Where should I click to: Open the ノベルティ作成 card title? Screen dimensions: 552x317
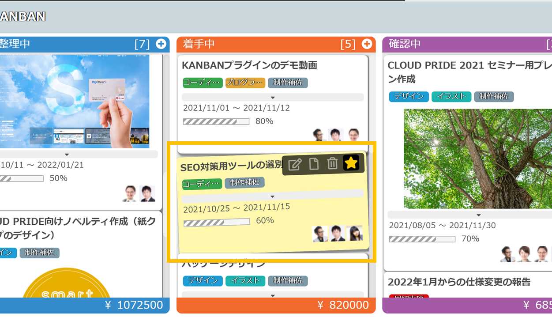point(78,228)
